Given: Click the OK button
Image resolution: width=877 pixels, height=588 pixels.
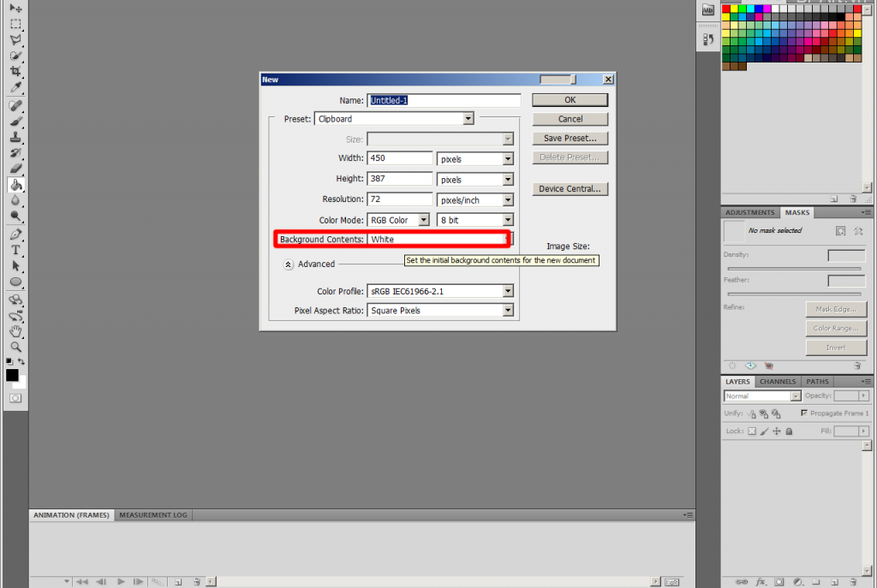Looking at the screenshot, I should 570,100.
